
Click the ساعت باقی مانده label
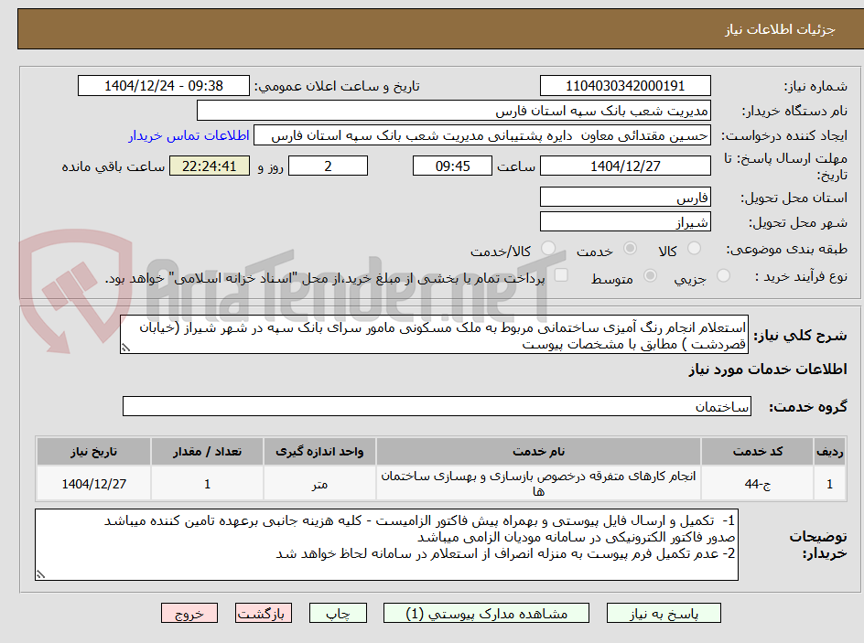coord(113,166)
